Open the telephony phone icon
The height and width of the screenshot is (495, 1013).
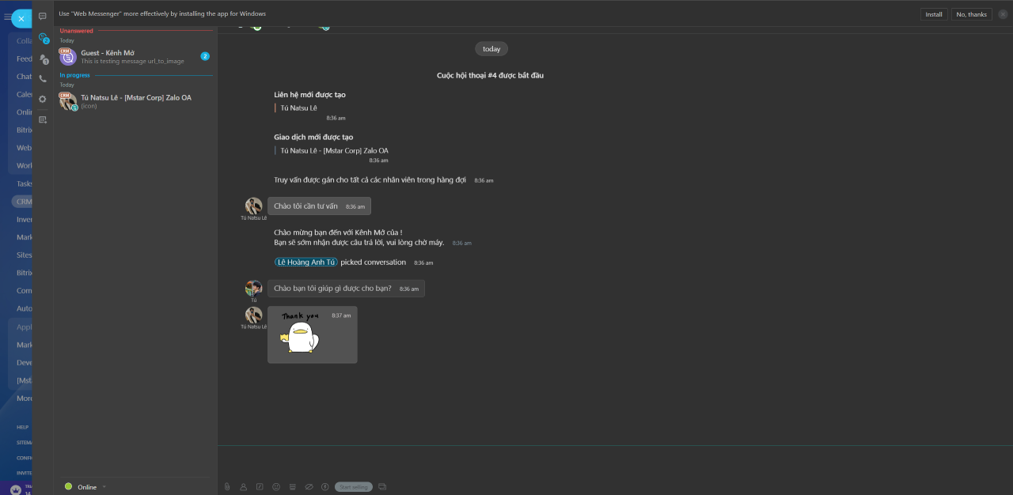(43, 79)
